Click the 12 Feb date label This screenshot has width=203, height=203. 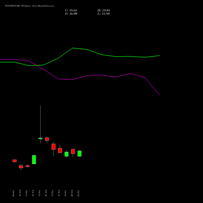coord(33,193)
